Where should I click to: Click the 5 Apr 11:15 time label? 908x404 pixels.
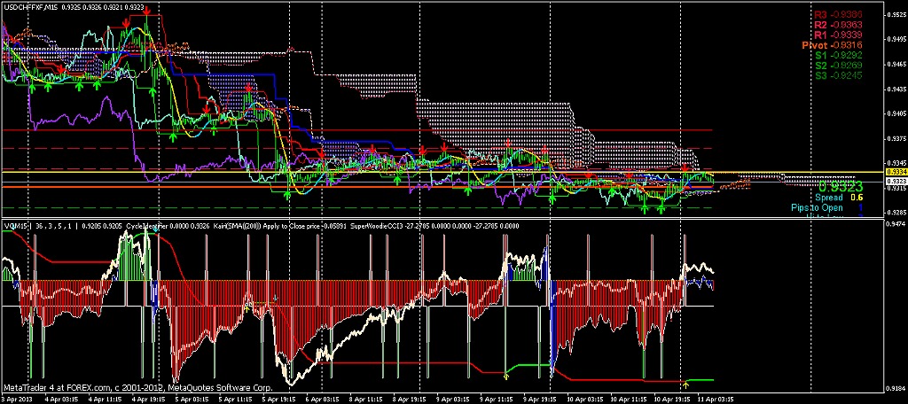[236, 399]
